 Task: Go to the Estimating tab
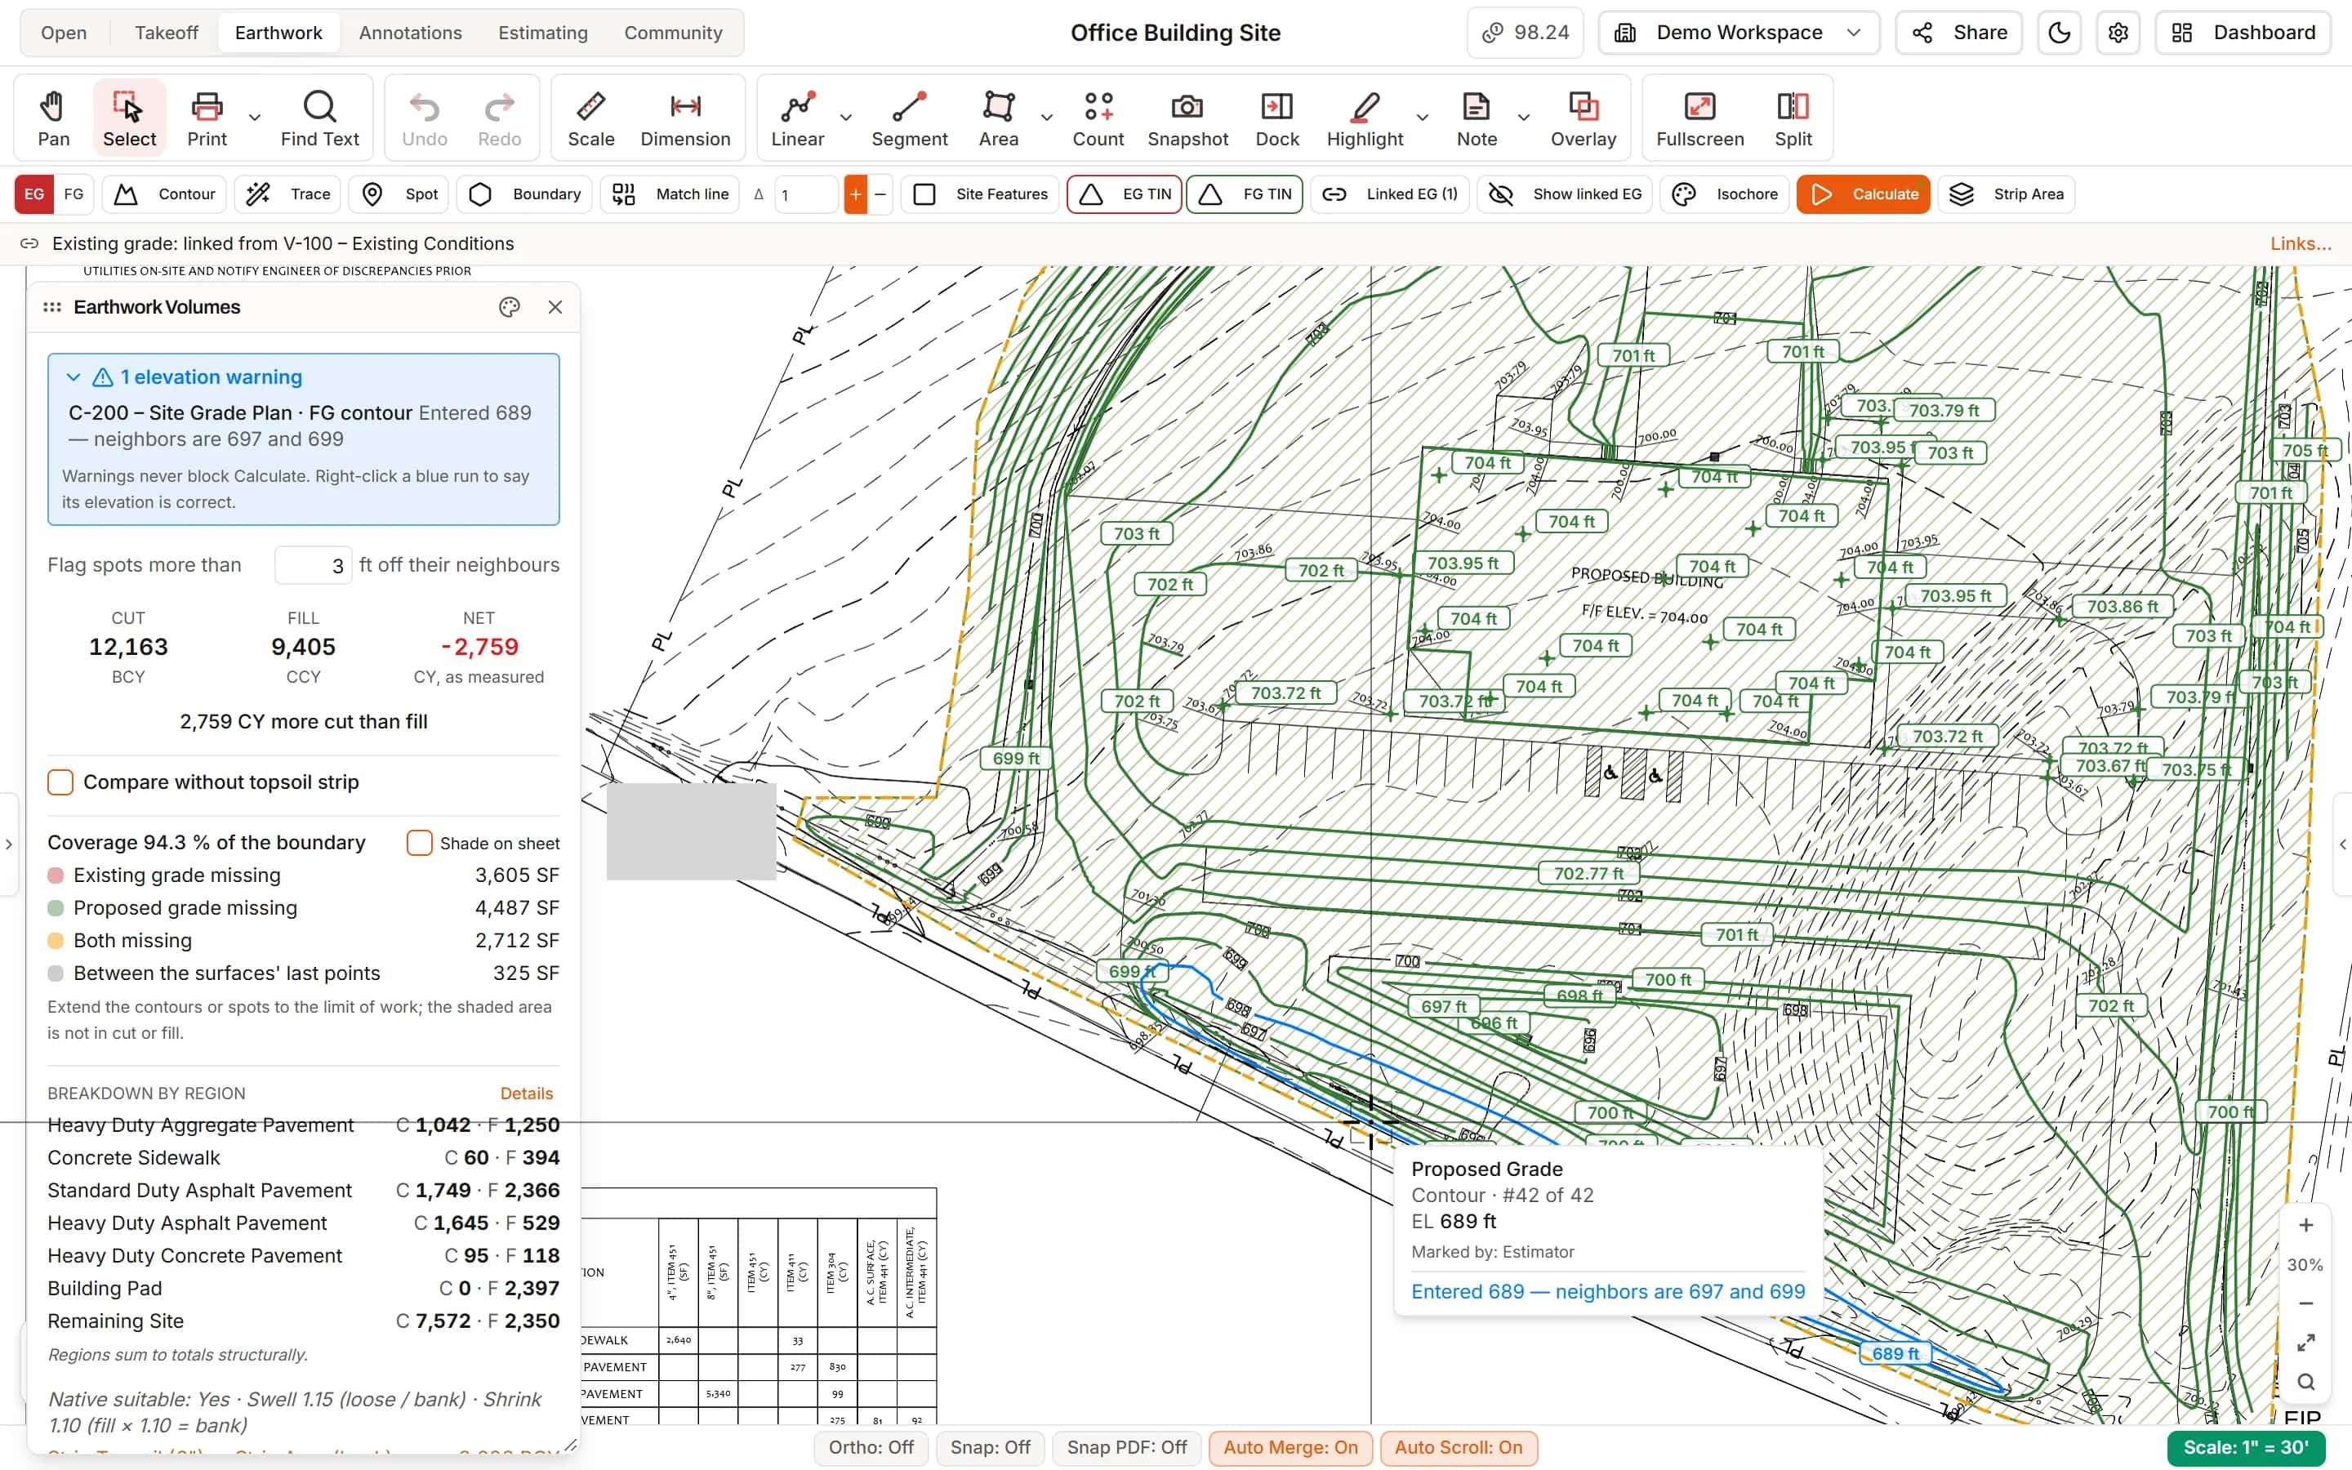542,33
